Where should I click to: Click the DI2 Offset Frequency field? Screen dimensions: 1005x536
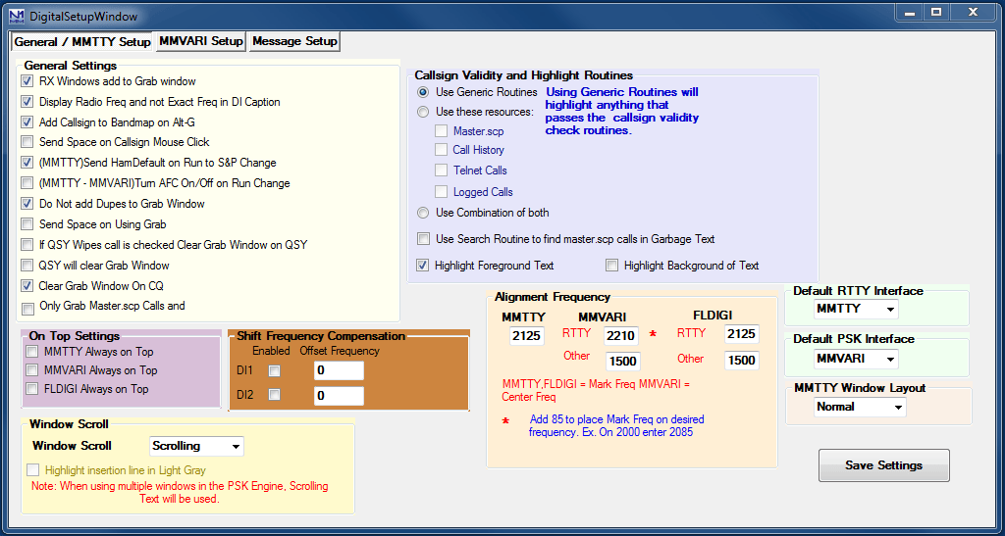(339, 396)
